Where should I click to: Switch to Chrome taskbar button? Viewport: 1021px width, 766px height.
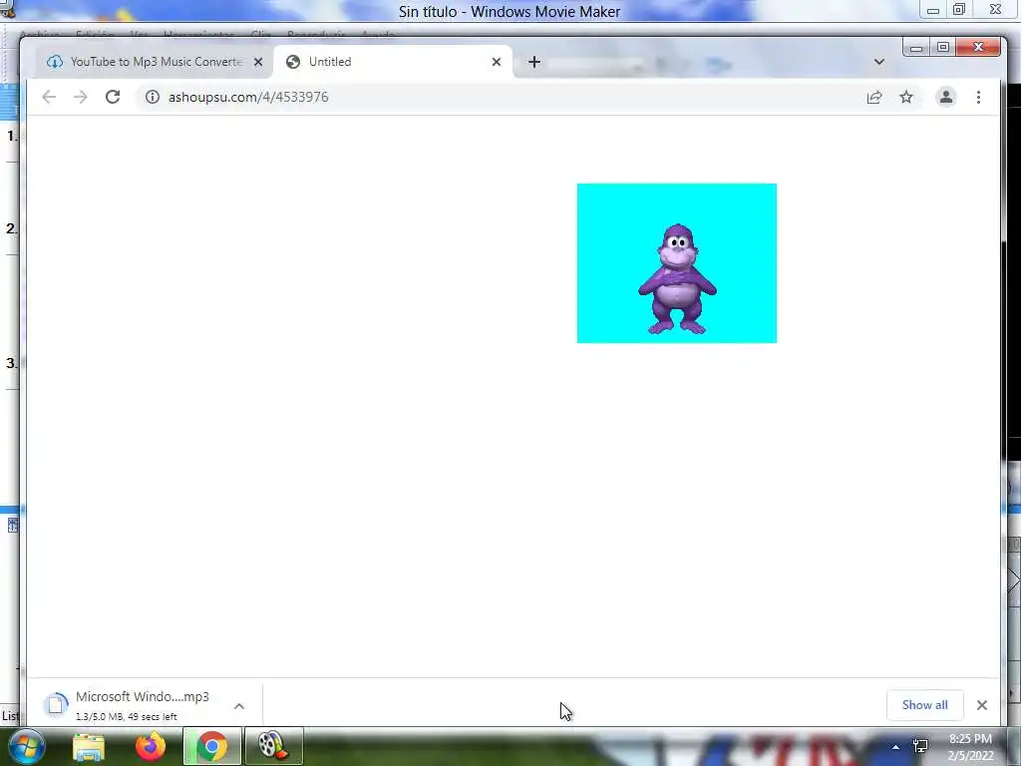211,747
